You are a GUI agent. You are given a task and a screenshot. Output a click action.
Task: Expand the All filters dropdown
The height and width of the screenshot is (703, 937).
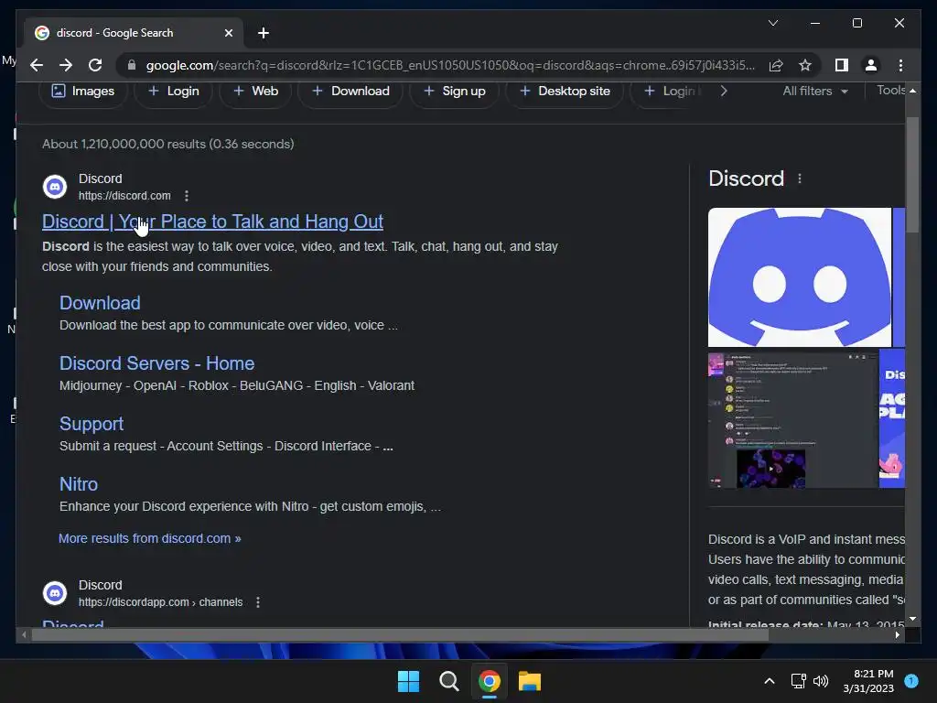coord(815,91)
